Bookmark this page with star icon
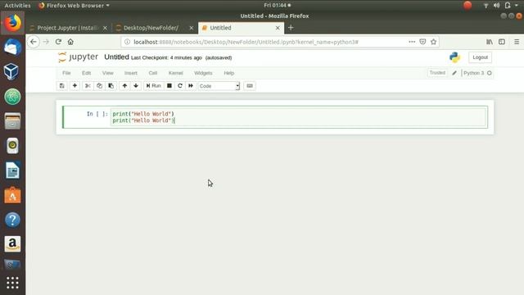Screen dimensions: 524x295 (x=433, y=42)
